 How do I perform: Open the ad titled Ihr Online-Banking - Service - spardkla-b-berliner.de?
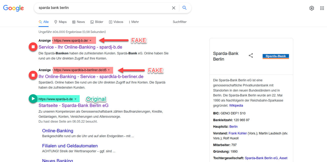(x=91, y=76)
